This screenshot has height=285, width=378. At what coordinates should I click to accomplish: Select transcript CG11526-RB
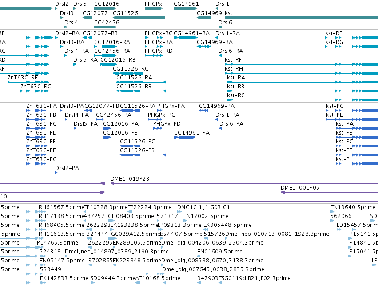[x=134, y=87]
